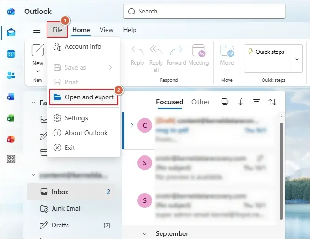
Task: Switch to the Other inbox tab
Action: click(x=201, y=102)
